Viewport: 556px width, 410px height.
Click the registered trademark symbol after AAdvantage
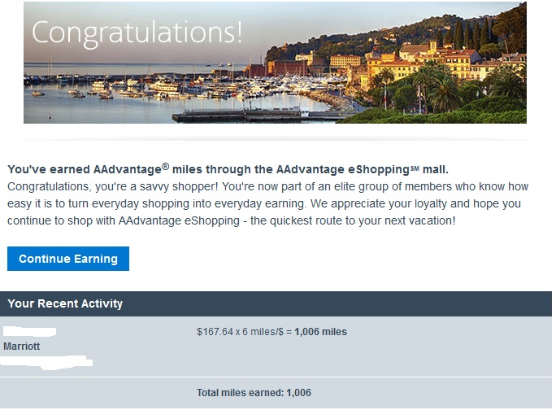pos(165,166)
